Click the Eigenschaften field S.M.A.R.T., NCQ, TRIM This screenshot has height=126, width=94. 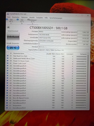[x=64, y=50]
